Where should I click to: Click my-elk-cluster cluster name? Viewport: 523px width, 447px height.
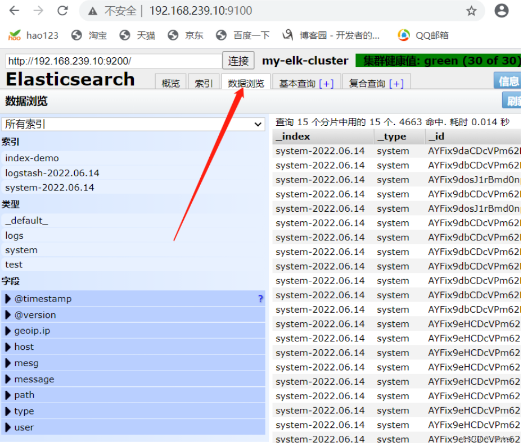pyautogui.click(x=305, y=61)
